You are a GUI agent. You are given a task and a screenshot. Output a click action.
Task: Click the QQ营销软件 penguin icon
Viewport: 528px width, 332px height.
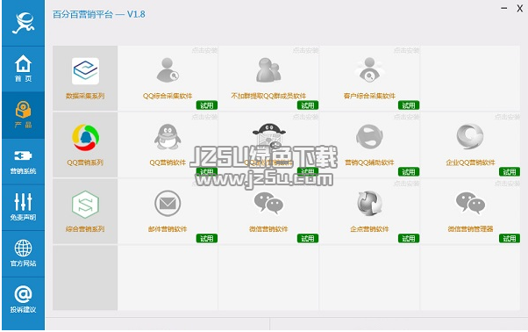click(168, 136)
